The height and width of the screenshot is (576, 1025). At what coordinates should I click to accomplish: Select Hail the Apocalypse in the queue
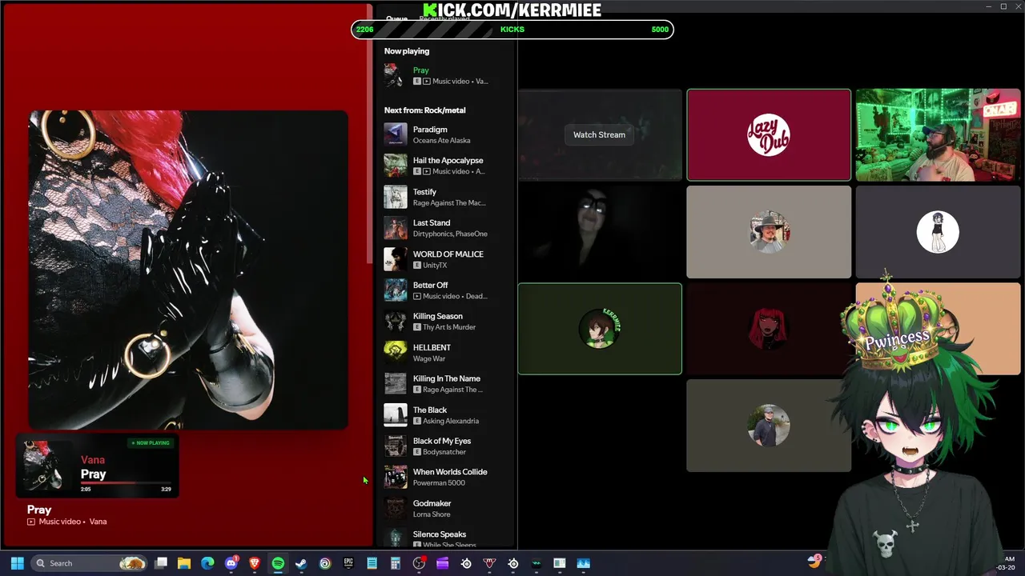point(444,166)
